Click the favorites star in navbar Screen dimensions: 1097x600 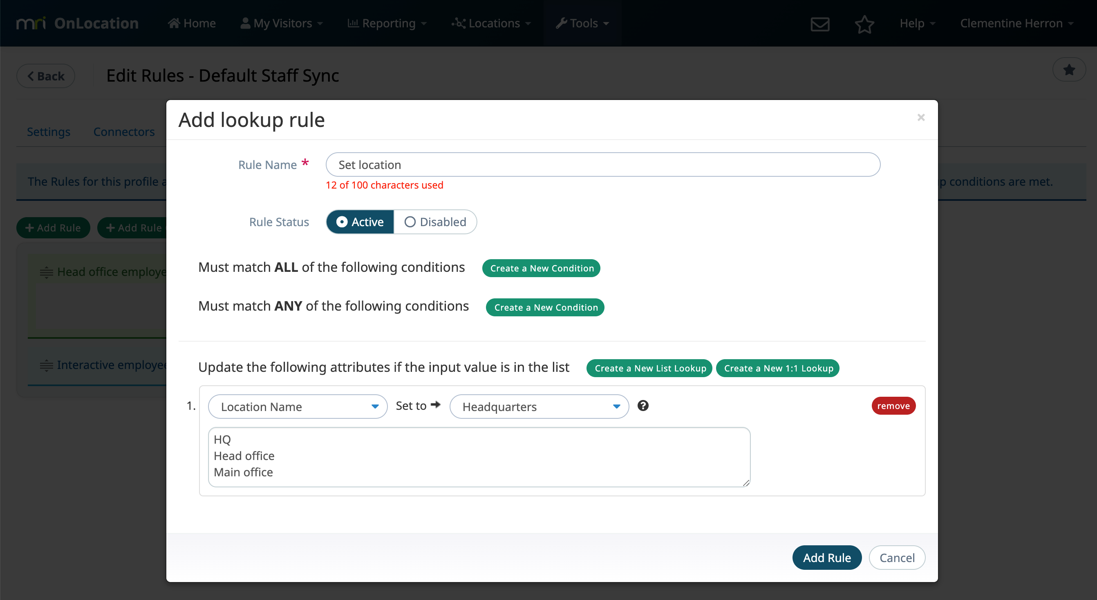864,24
